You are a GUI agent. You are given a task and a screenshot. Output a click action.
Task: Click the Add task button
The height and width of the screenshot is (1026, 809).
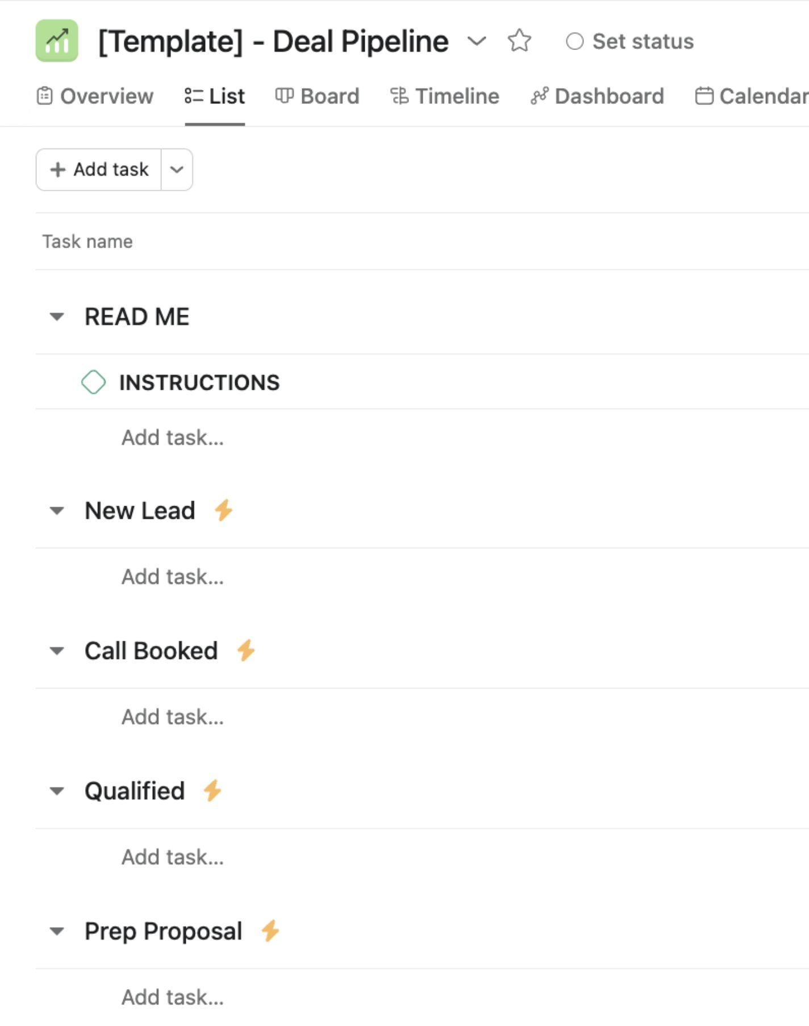[x=99, y=169]
